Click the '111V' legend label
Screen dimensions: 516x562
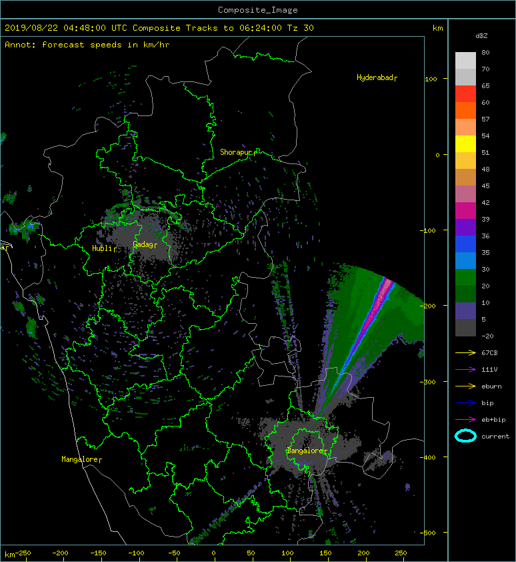pyautogui.click(x=489, y=370)
